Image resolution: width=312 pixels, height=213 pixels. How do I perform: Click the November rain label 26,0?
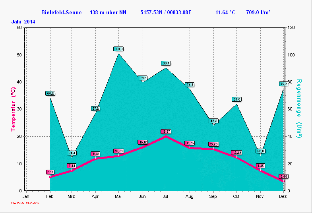pos(260,151)
